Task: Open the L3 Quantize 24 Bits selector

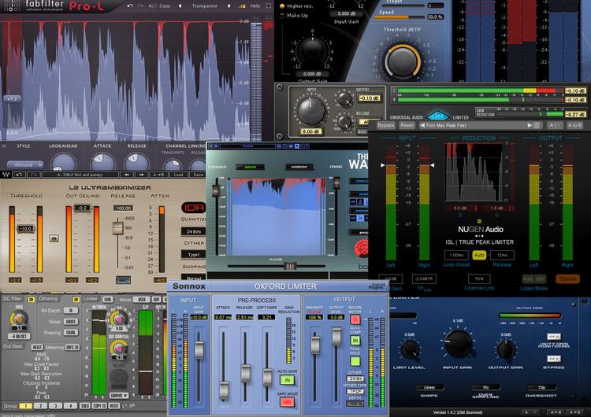Action: tap(193, 231)
